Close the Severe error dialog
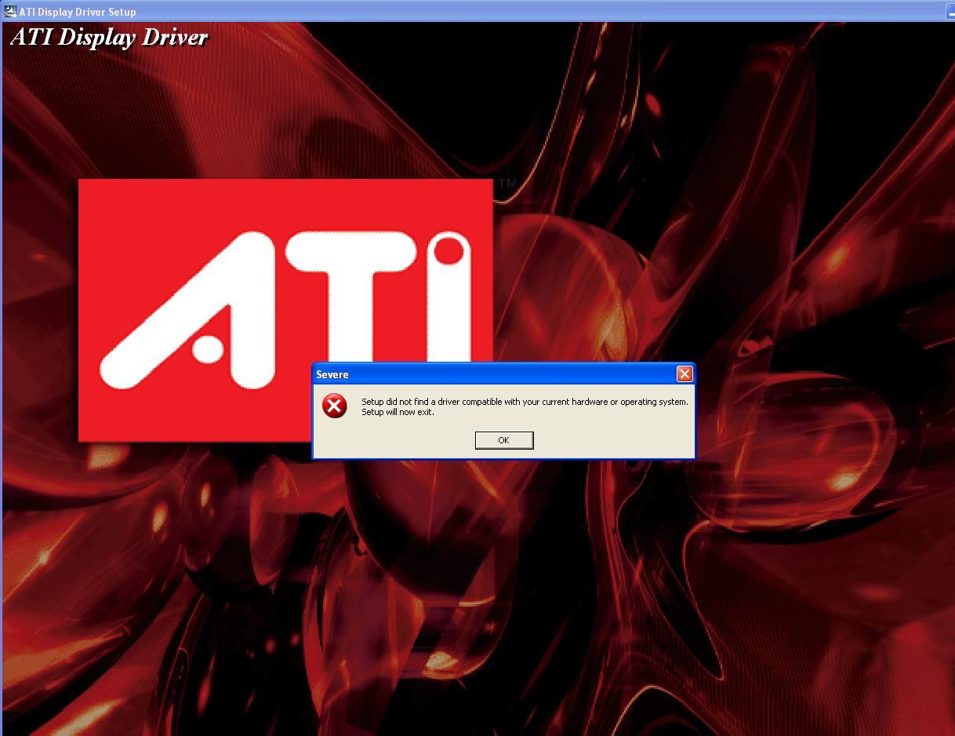Image resolution: width=955 pixels, height=736 pixels. 684,374
